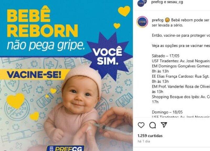Open the Bebê Reborn post image
The width and height of the screenshot is (210, 151).
(66, 75)
